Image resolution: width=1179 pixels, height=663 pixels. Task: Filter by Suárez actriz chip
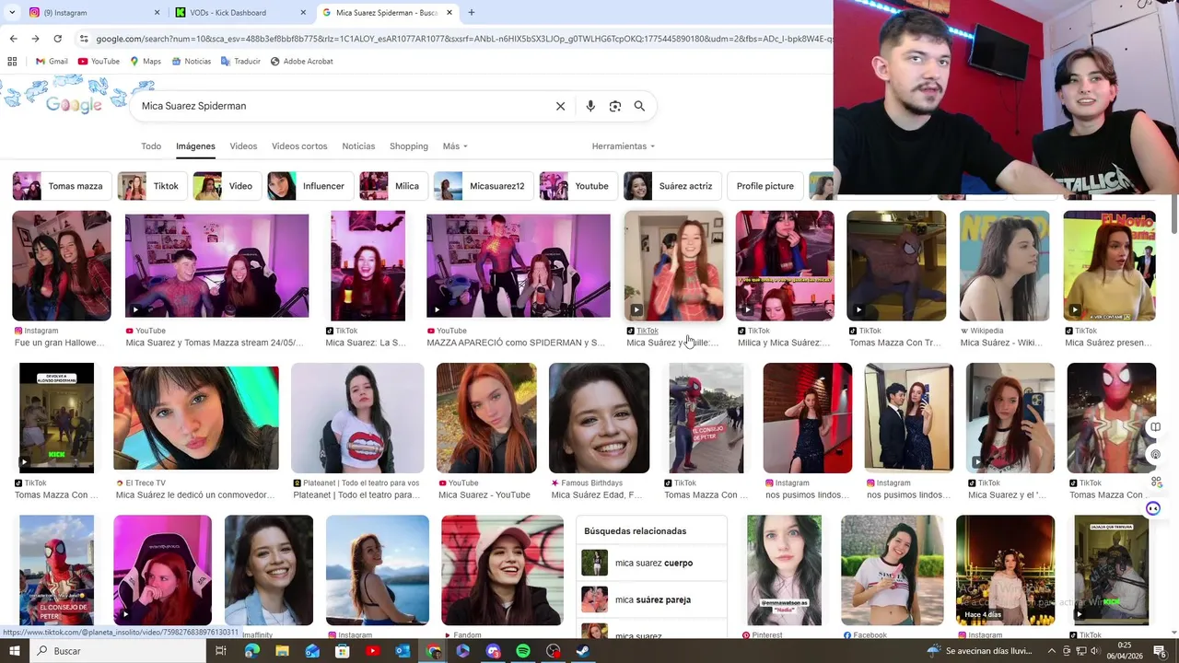pos(672,186)
